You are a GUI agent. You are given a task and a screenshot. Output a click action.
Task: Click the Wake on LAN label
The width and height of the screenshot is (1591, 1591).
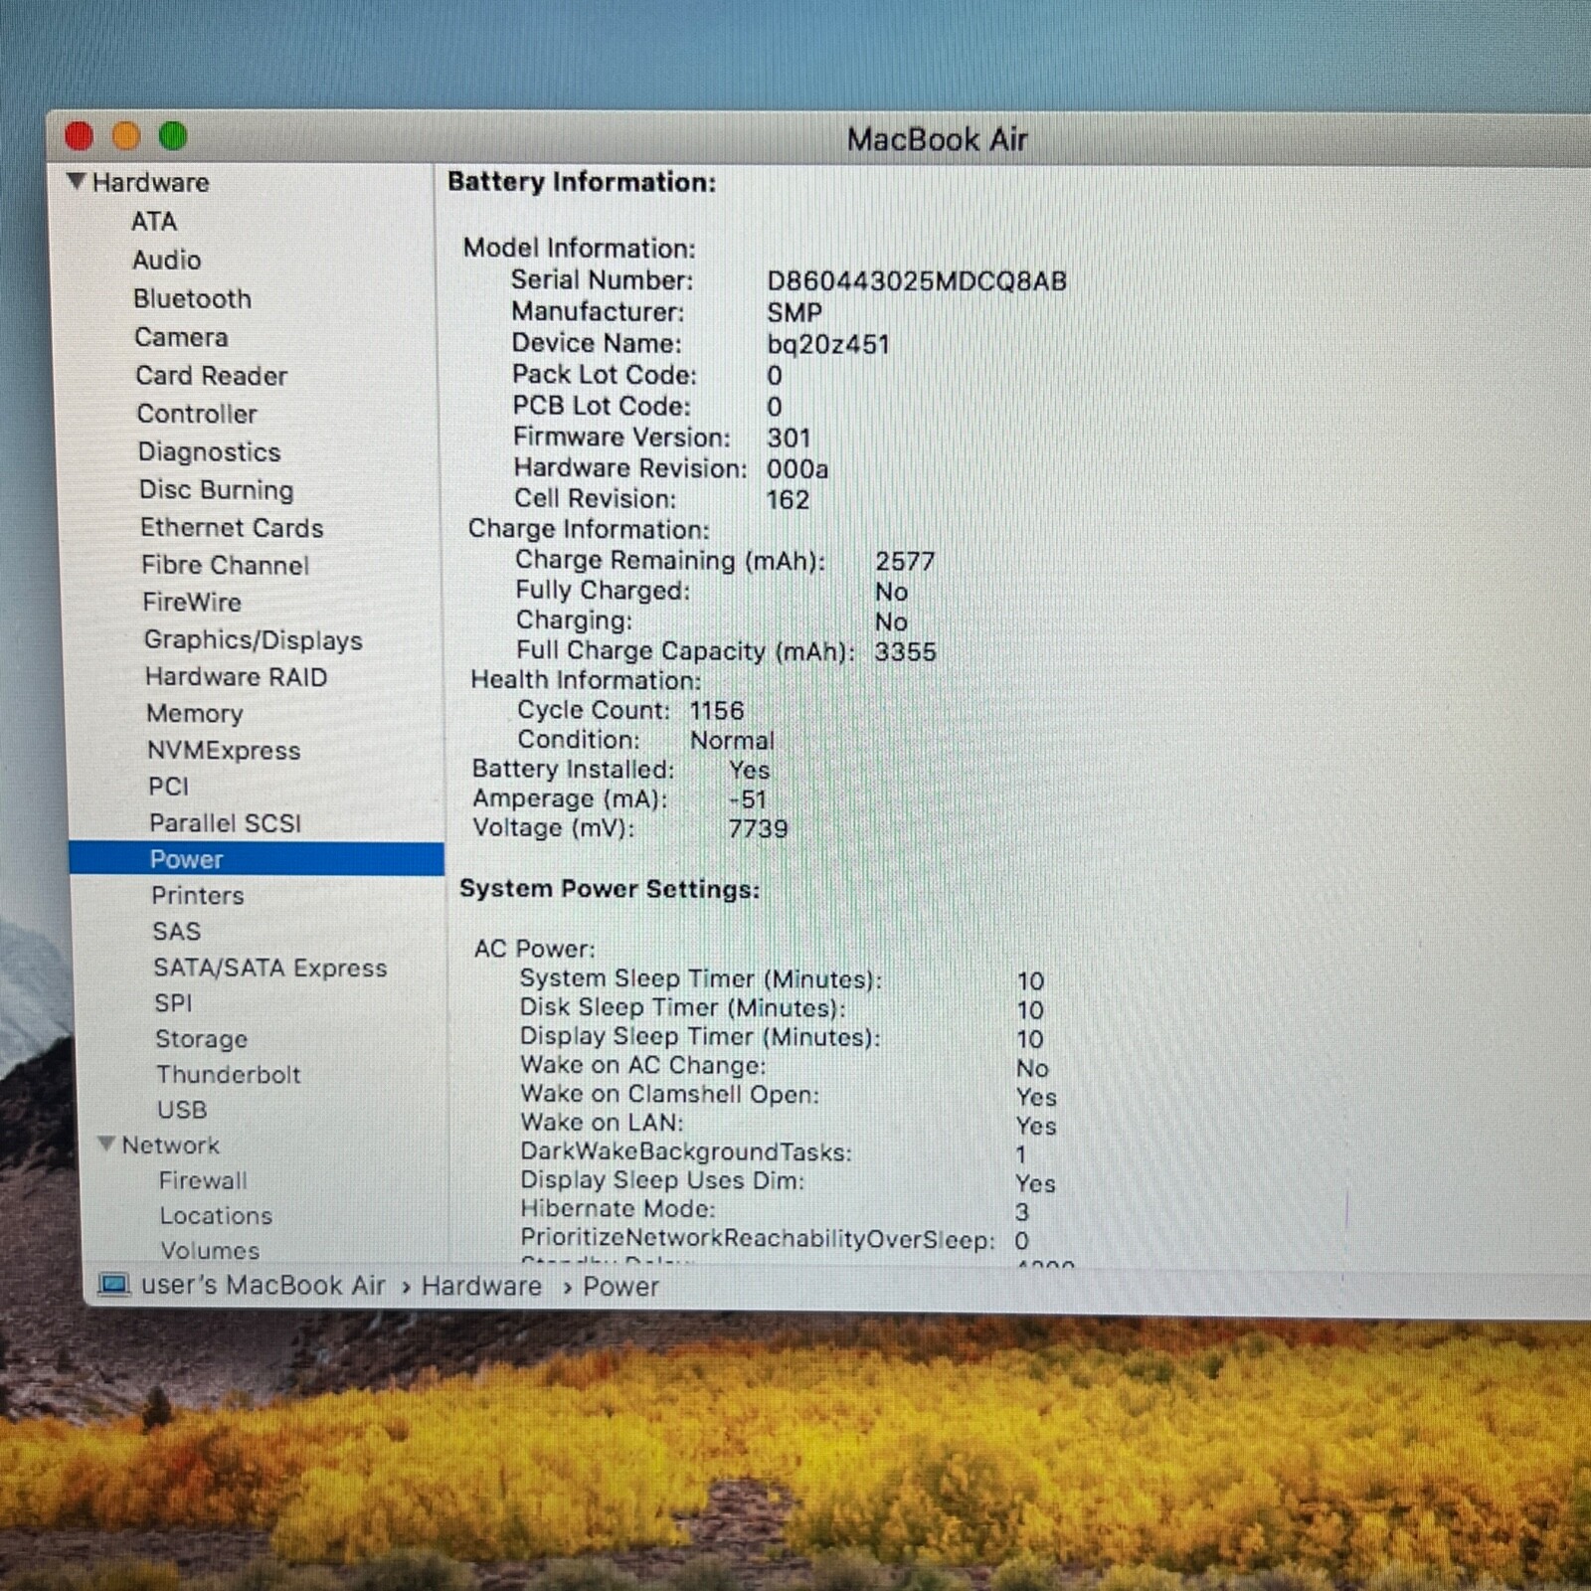click(602, 1123)
